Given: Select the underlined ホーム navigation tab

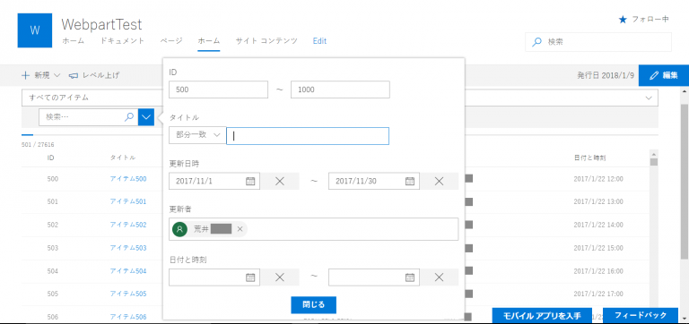Looking at the screenshot, I should 209,41.
